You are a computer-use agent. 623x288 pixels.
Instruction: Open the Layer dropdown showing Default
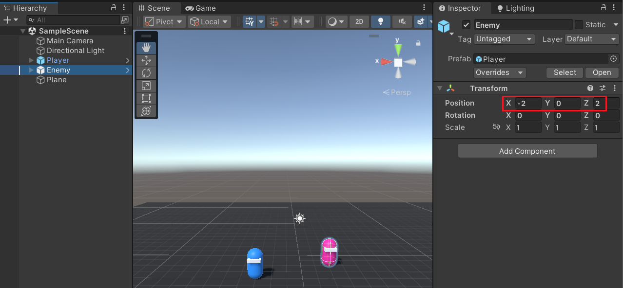[592, 39]
